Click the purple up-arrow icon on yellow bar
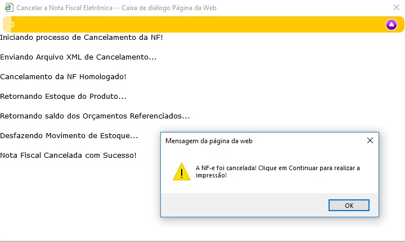 click(x=391, y=24)
